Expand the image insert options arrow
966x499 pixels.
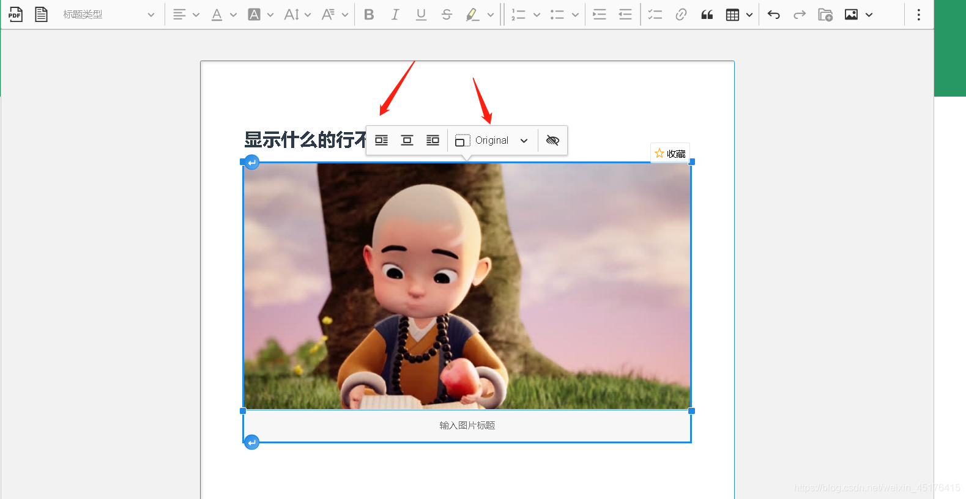point(869,15)
